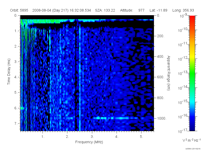The height and width of the screenshot is (154, 205).
Task: Click the SZA: 133.22 value
Action: tap(105, 10)
